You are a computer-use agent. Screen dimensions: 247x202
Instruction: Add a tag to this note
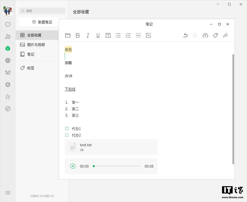[215, 35]
